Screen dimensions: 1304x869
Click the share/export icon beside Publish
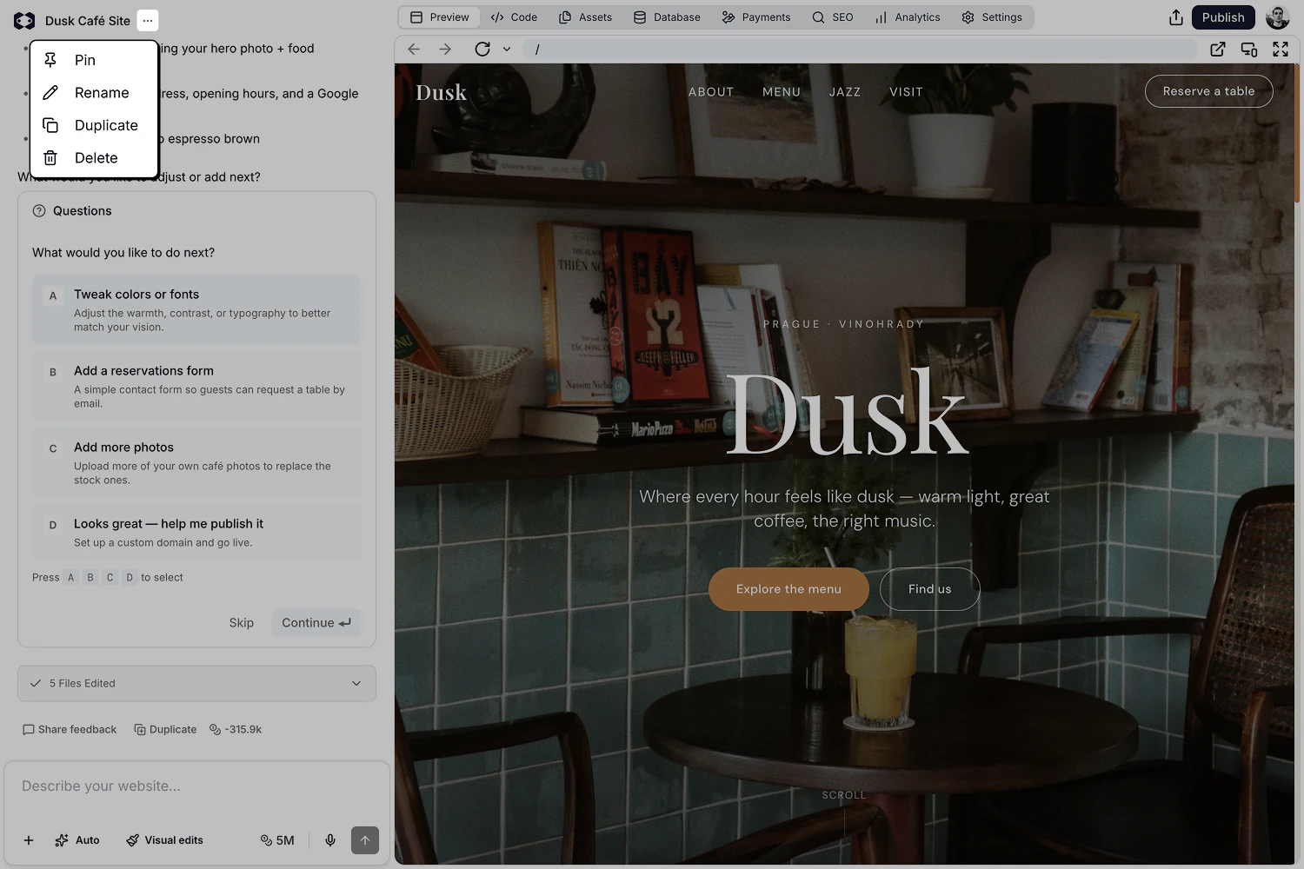point(1176,17)
